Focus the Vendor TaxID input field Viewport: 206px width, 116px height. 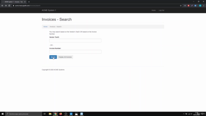[75, 41]
